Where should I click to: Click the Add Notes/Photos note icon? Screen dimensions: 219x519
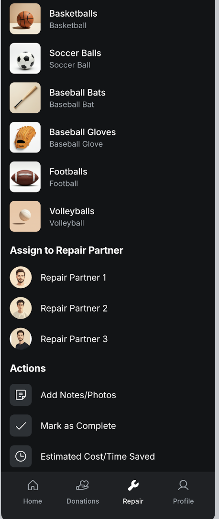(x=21, y=395)
